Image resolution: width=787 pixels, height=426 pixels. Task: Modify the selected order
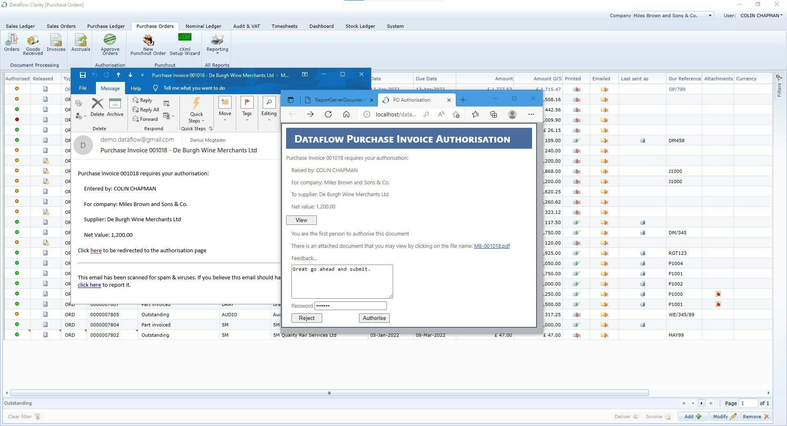pyautogui.click(x=724, y=417)
